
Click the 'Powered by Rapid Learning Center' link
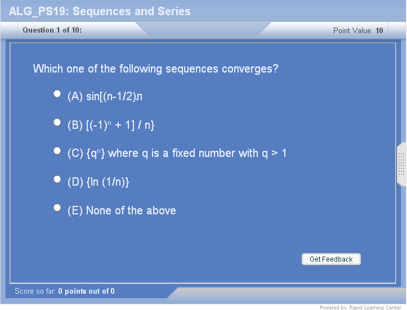coord(360,307)
